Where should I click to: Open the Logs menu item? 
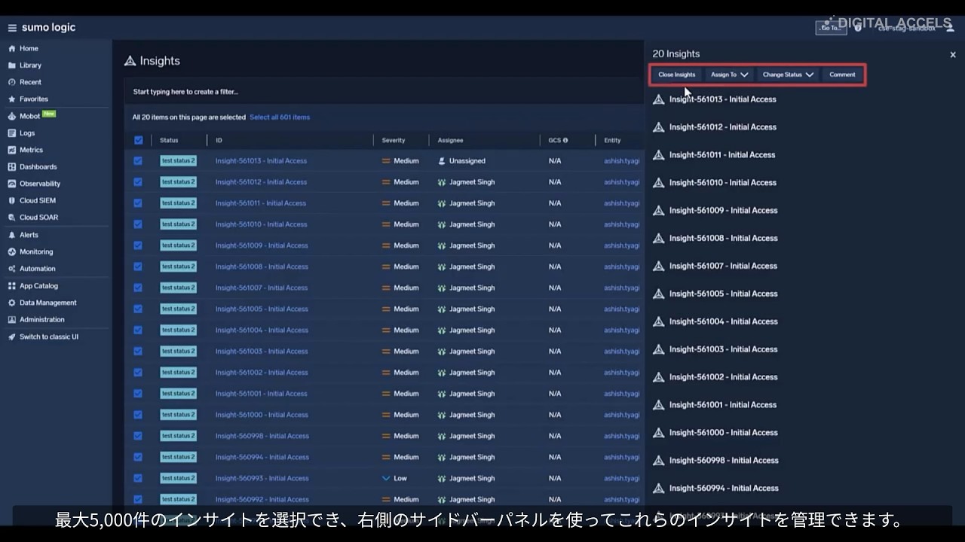coord(27,133)
